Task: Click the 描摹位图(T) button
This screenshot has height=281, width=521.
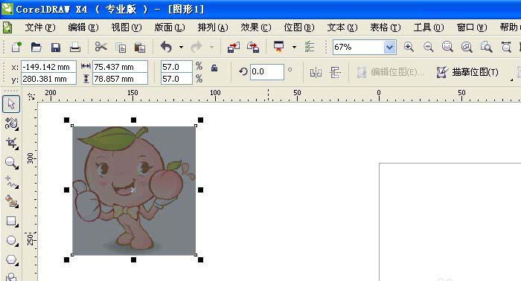Action: coord(467,72)
